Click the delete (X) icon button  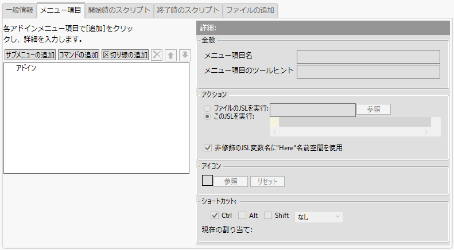[156, 55]
